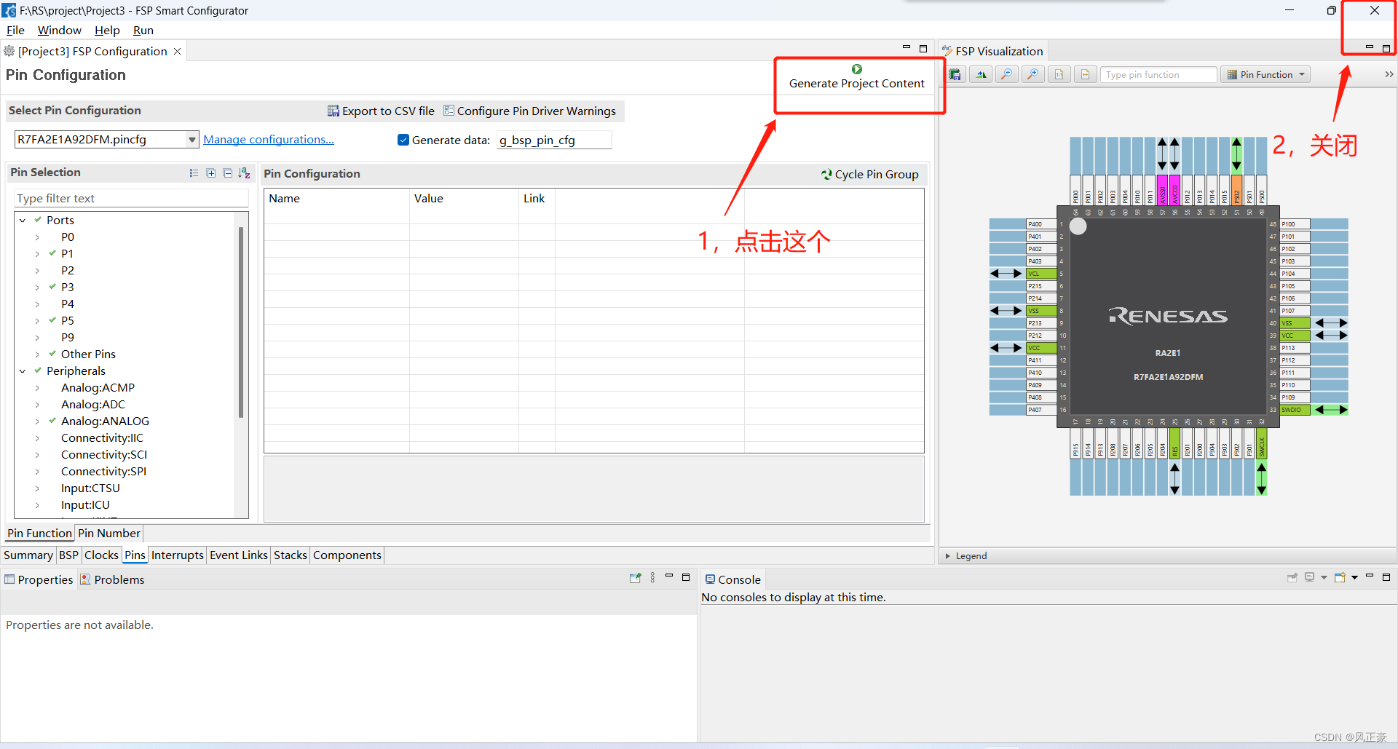Viewport: 1398px width, 749px height.
Task: Open the Help menu
Action: coord(107,31)
